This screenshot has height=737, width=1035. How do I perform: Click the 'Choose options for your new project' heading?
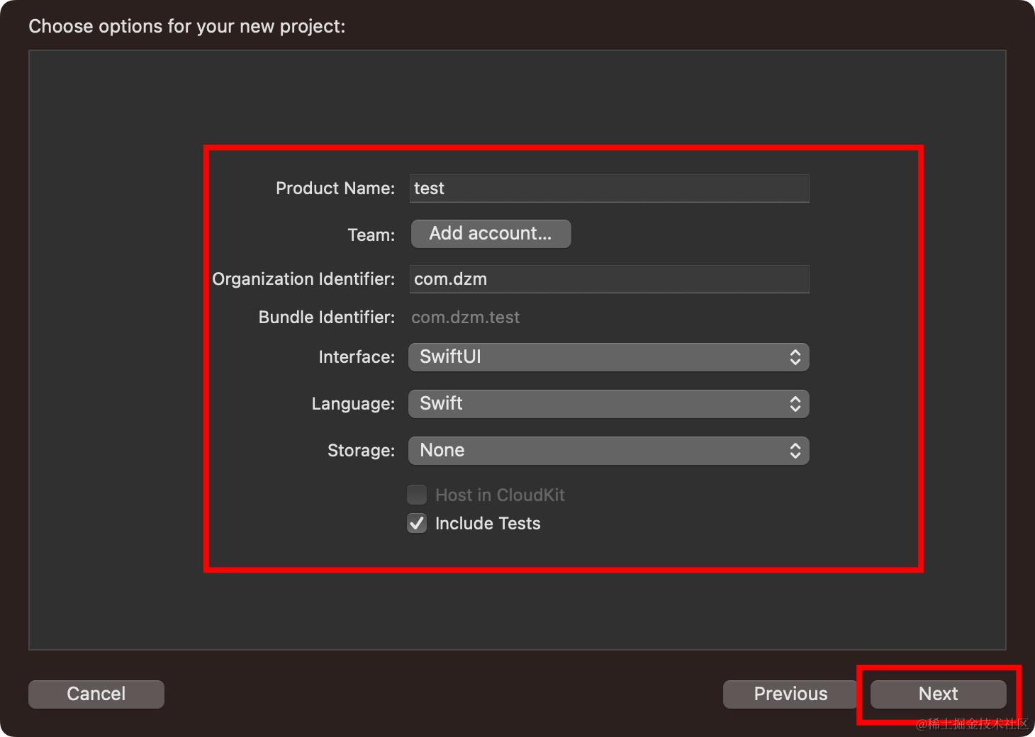(187, 26)
